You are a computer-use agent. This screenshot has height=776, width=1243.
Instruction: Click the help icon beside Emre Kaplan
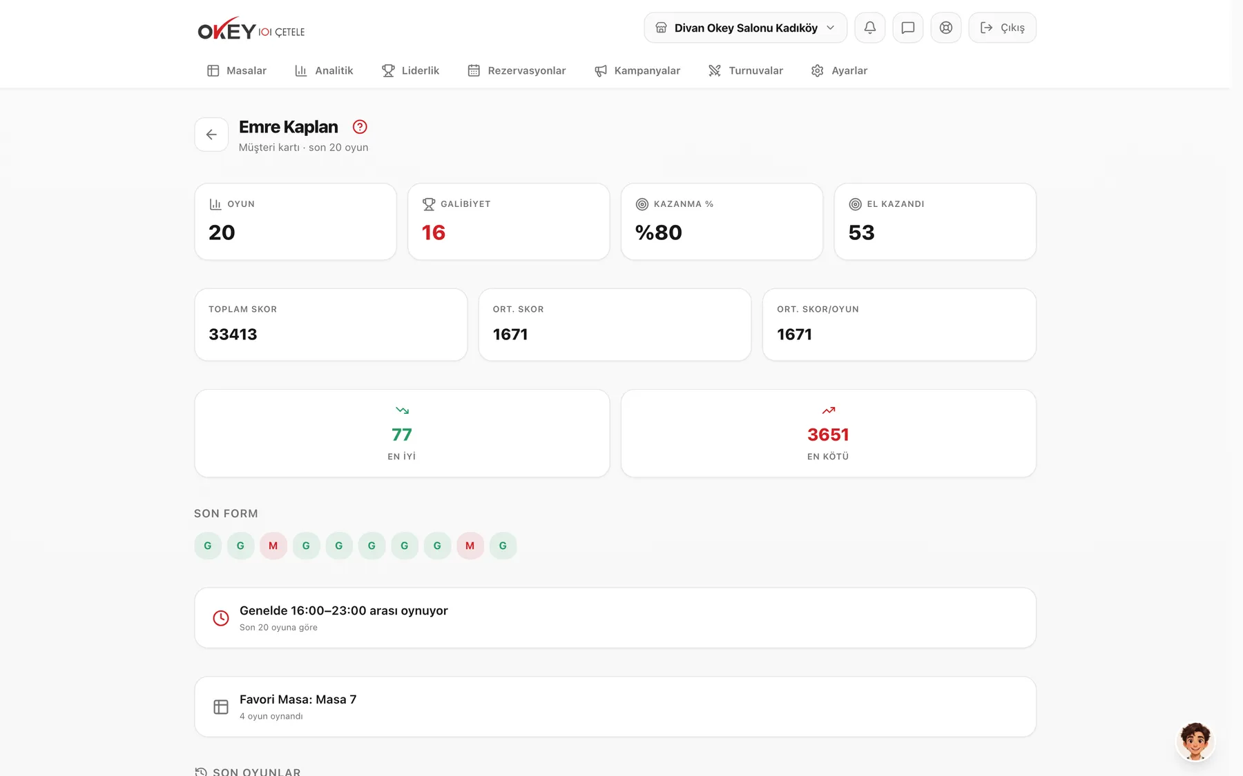tap(360, 127)
